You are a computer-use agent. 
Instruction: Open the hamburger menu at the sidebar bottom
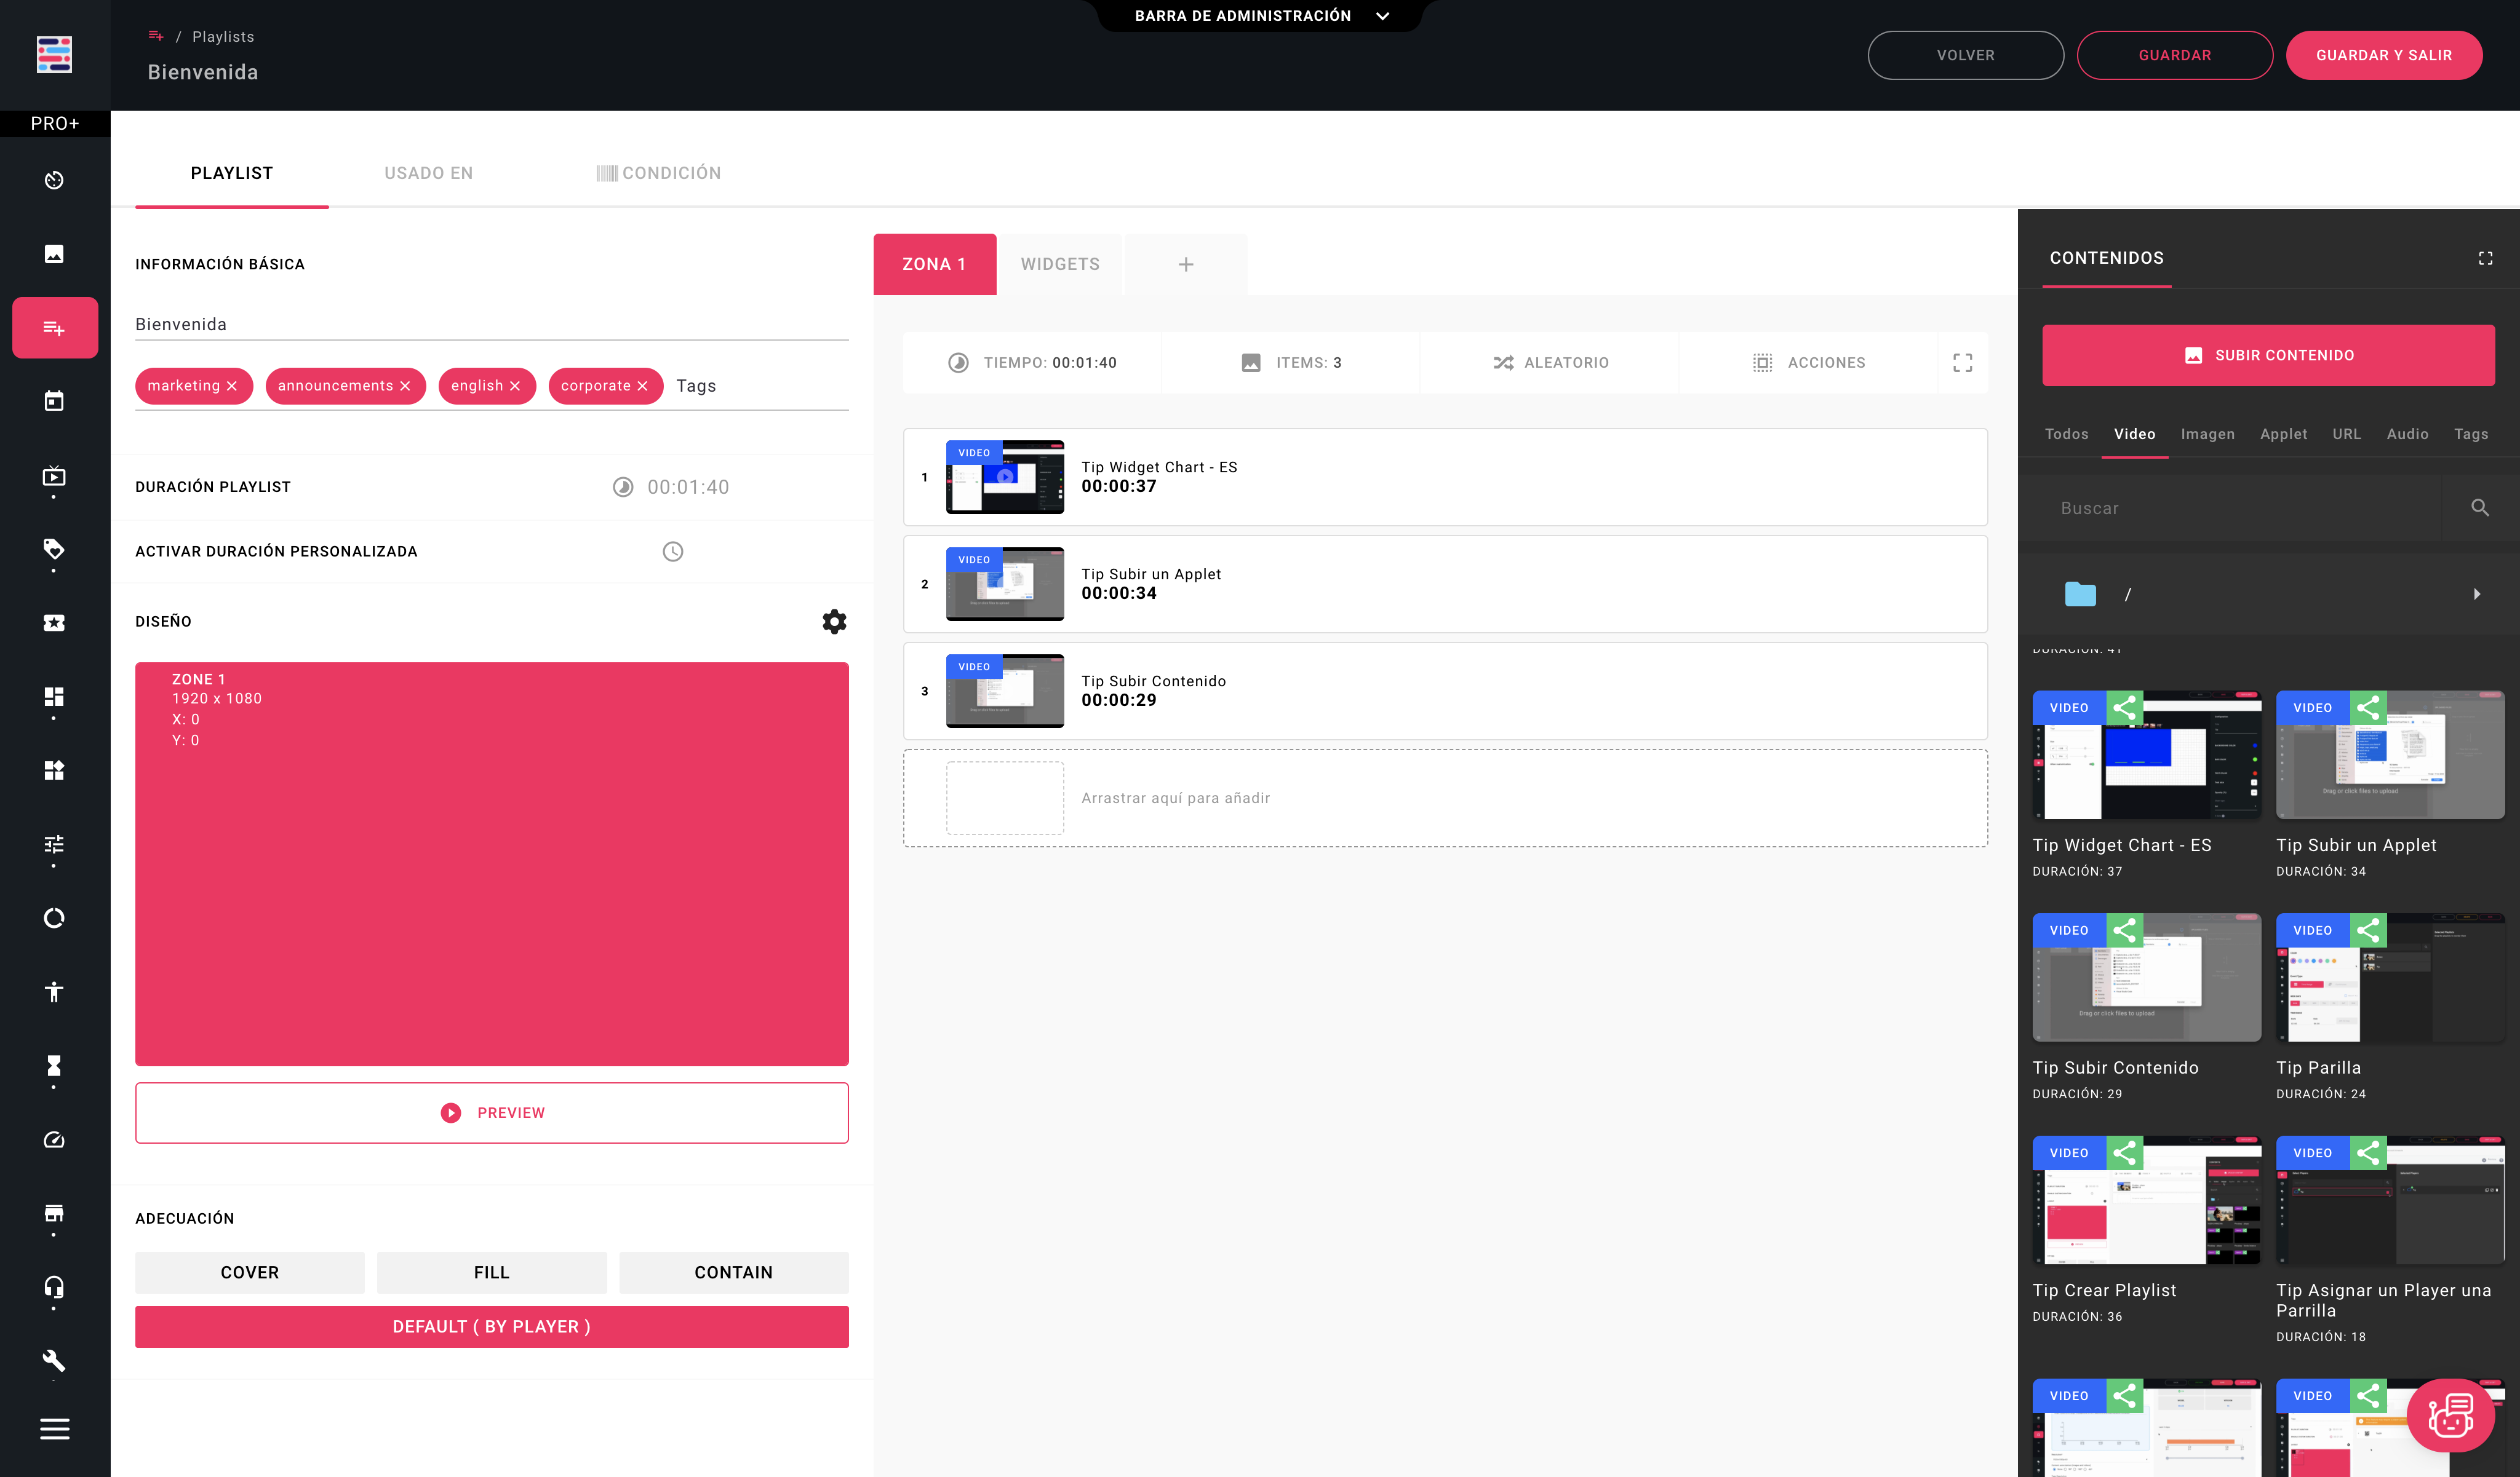54,1429
